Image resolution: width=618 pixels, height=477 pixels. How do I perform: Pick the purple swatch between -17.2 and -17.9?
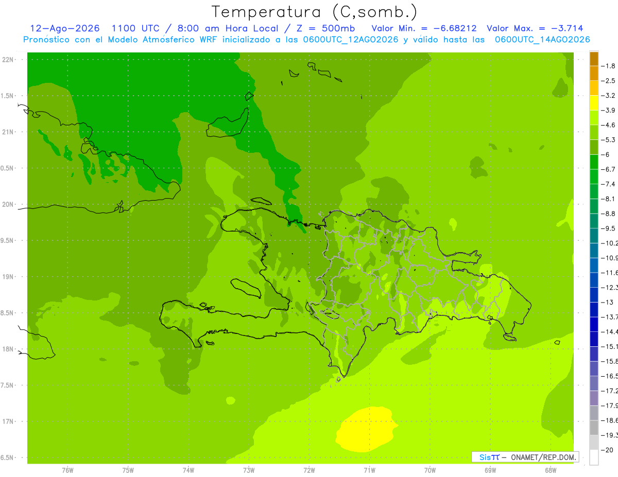click(594, 398)
